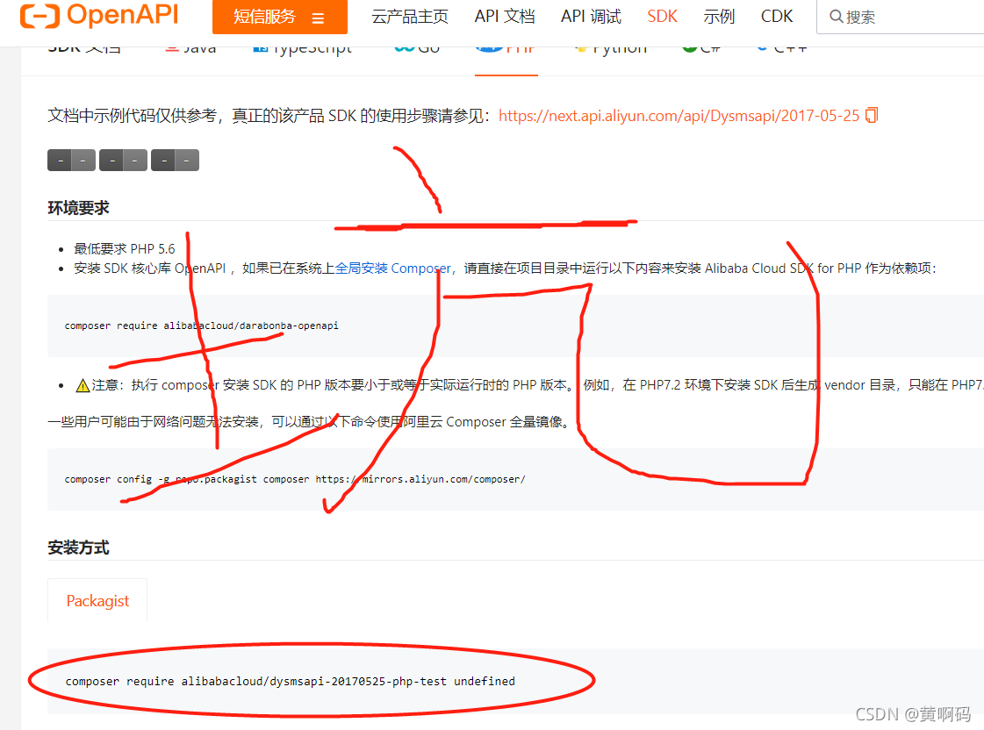984x730 pixels.
Task: Click the OpenAPI logo
Action: (x=99, y=16)
